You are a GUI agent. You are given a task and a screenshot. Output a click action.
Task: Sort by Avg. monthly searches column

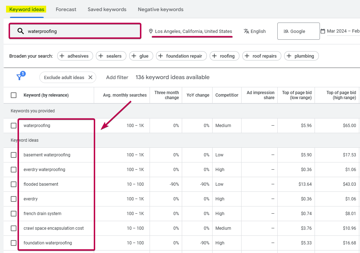tap(125, 95)
